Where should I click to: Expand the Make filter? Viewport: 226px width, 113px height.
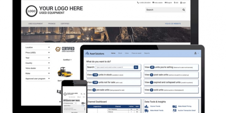coord(38,73)
